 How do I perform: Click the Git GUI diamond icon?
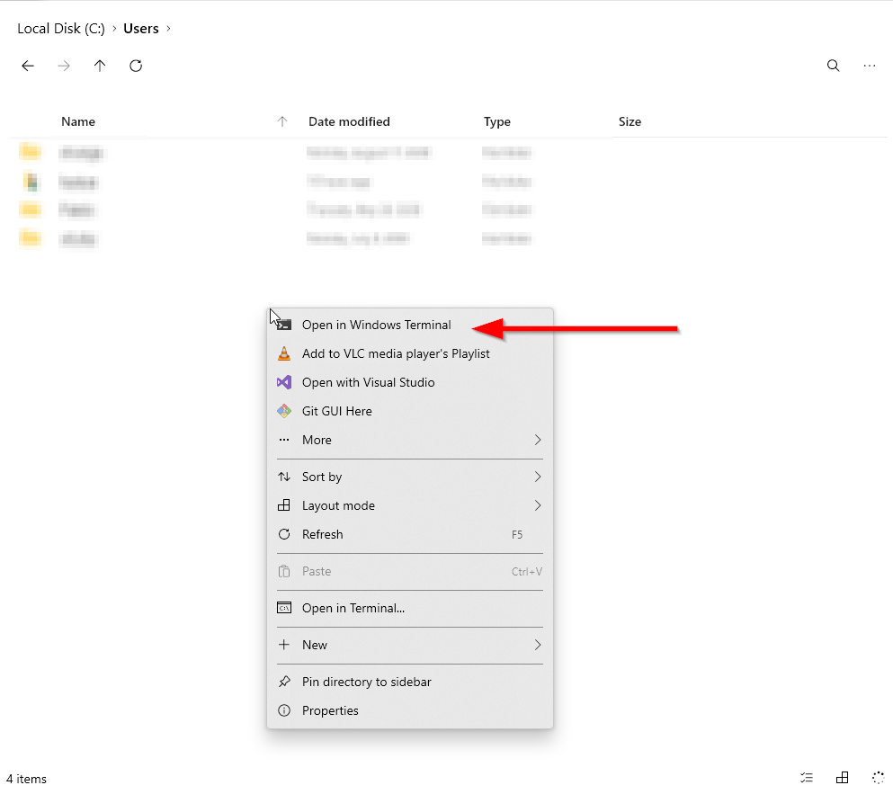(286, 411)
